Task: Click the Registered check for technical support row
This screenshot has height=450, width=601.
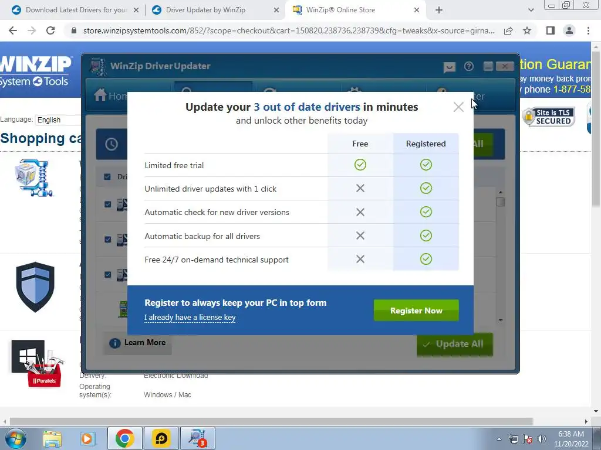Action: 426,259
